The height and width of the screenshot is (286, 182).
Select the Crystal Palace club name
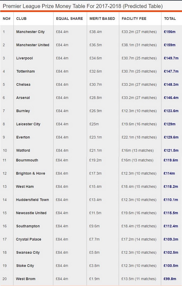click(x=29, y=239)
